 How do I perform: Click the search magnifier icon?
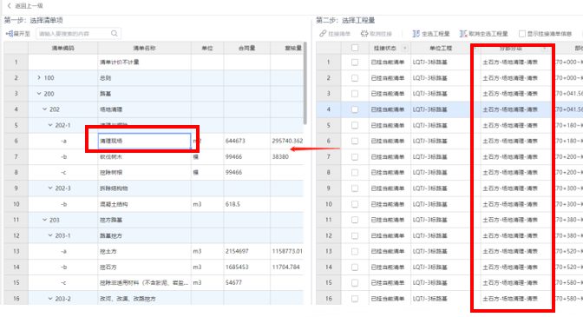[x=115, y=34]
